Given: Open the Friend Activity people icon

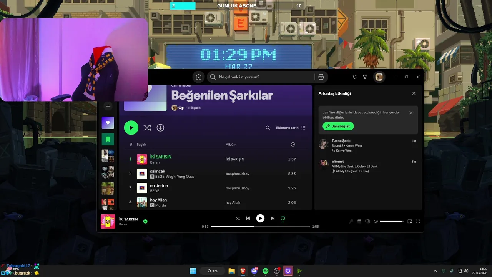Looking at the screenshot, I should [365, 77].
